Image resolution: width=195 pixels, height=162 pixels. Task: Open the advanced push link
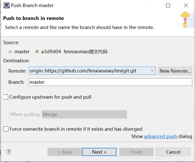(160, 136)
